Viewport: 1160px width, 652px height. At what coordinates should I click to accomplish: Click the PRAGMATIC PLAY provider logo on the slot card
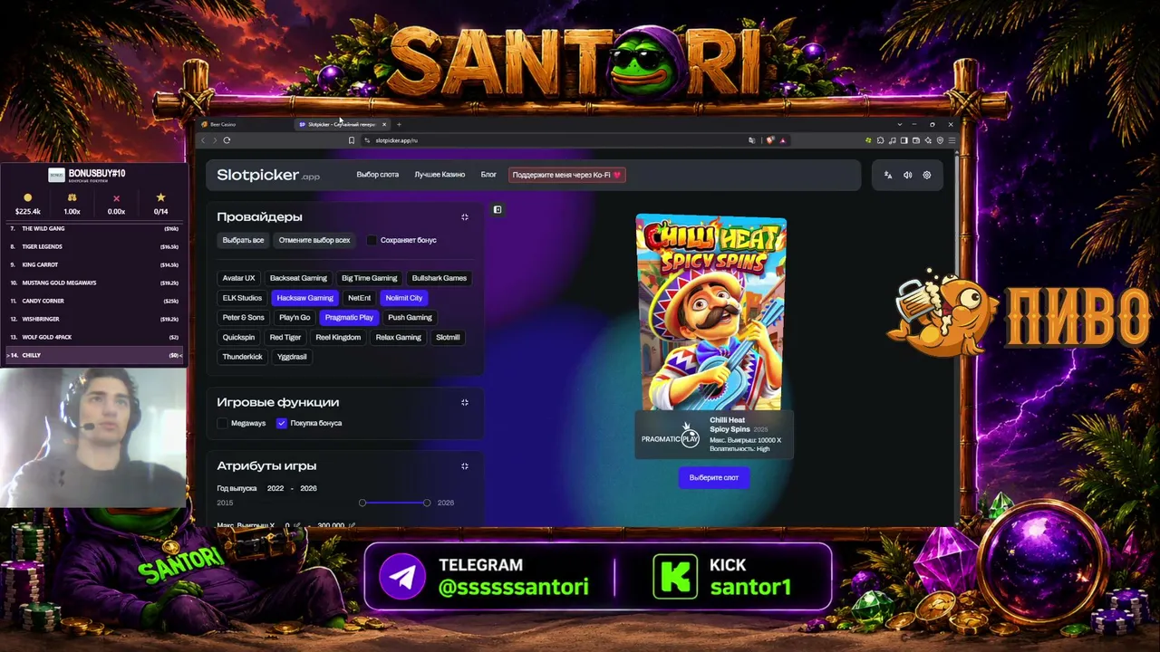671,436
